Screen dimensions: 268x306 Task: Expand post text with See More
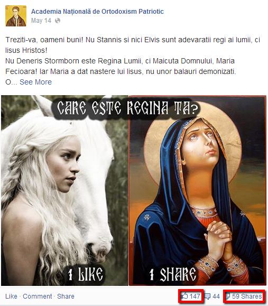[36, 82]
